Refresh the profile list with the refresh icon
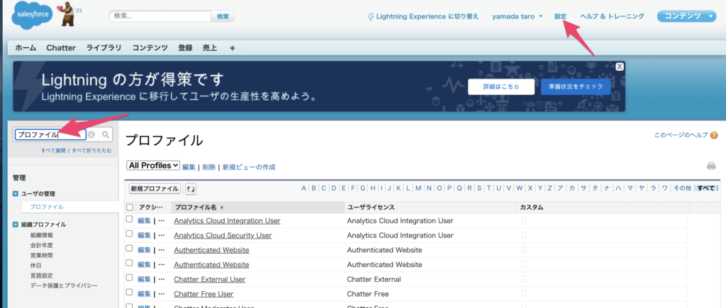The image size is (726, 308). pos(191,189)
